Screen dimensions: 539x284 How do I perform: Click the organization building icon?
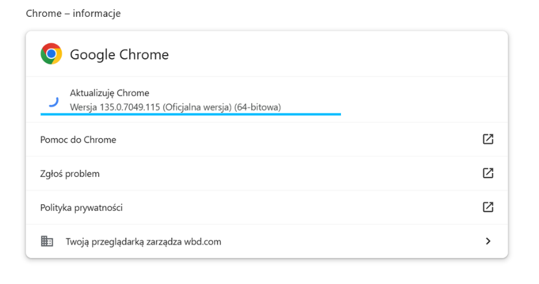(47, 241)
